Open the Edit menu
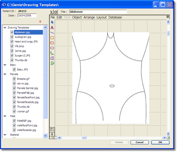177x152 pixels. tap(59, 17)
